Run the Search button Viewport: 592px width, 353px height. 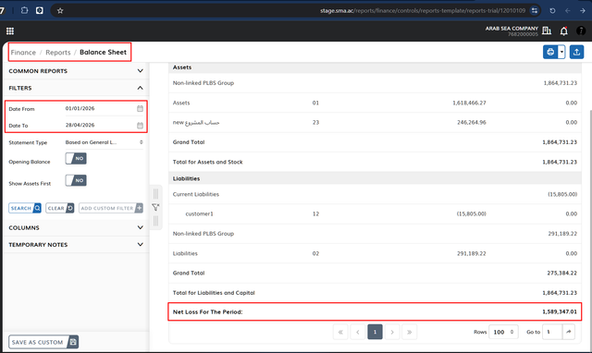coord(25,208)
